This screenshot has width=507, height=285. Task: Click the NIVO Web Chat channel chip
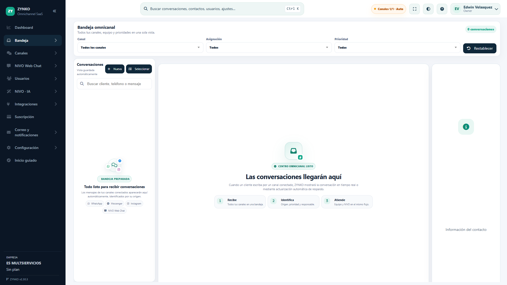[114, 211]
